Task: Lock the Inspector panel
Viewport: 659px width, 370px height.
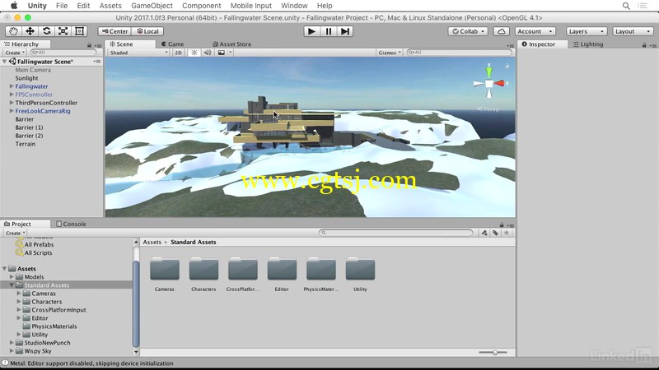Action: pyautogui.click(x=644, y=45)
